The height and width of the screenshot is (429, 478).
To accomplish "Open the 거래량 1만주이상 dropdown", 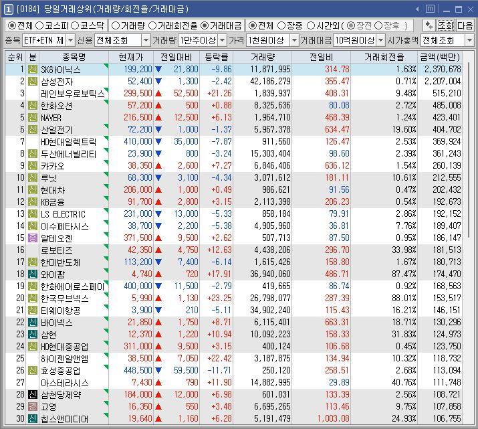I will 223,40.
